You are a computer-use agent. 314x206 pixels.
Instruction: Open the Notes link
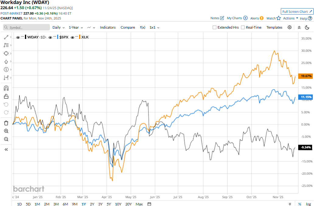(215, 18)
